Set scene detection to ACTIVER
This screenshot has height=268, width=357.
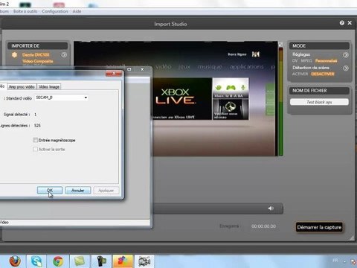(x=300, y=74)
